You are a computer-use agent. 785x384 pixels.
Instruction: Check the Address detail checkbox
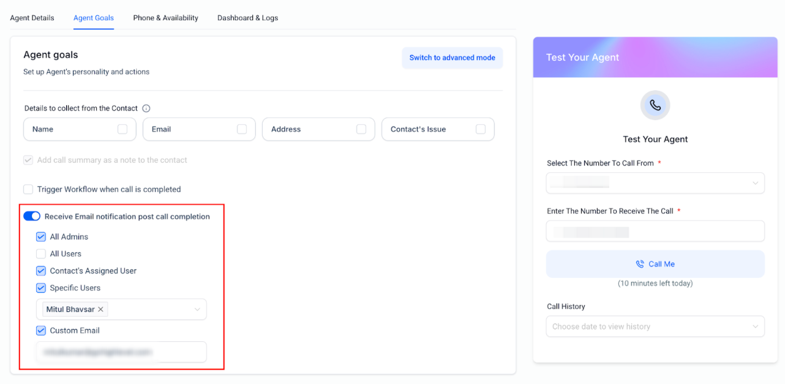(361, 129)
